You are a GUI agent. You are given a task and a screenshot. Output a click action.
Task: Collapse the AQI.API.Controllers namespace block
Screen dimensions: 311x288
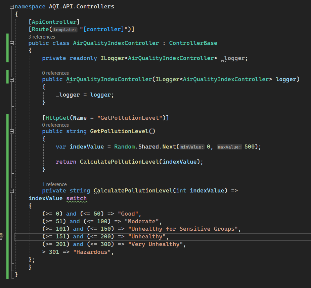[x=12, y=7]
